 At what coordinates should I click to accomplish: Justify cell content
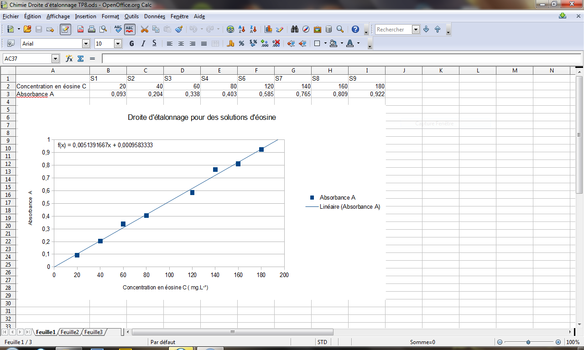[x=204, y=44]
